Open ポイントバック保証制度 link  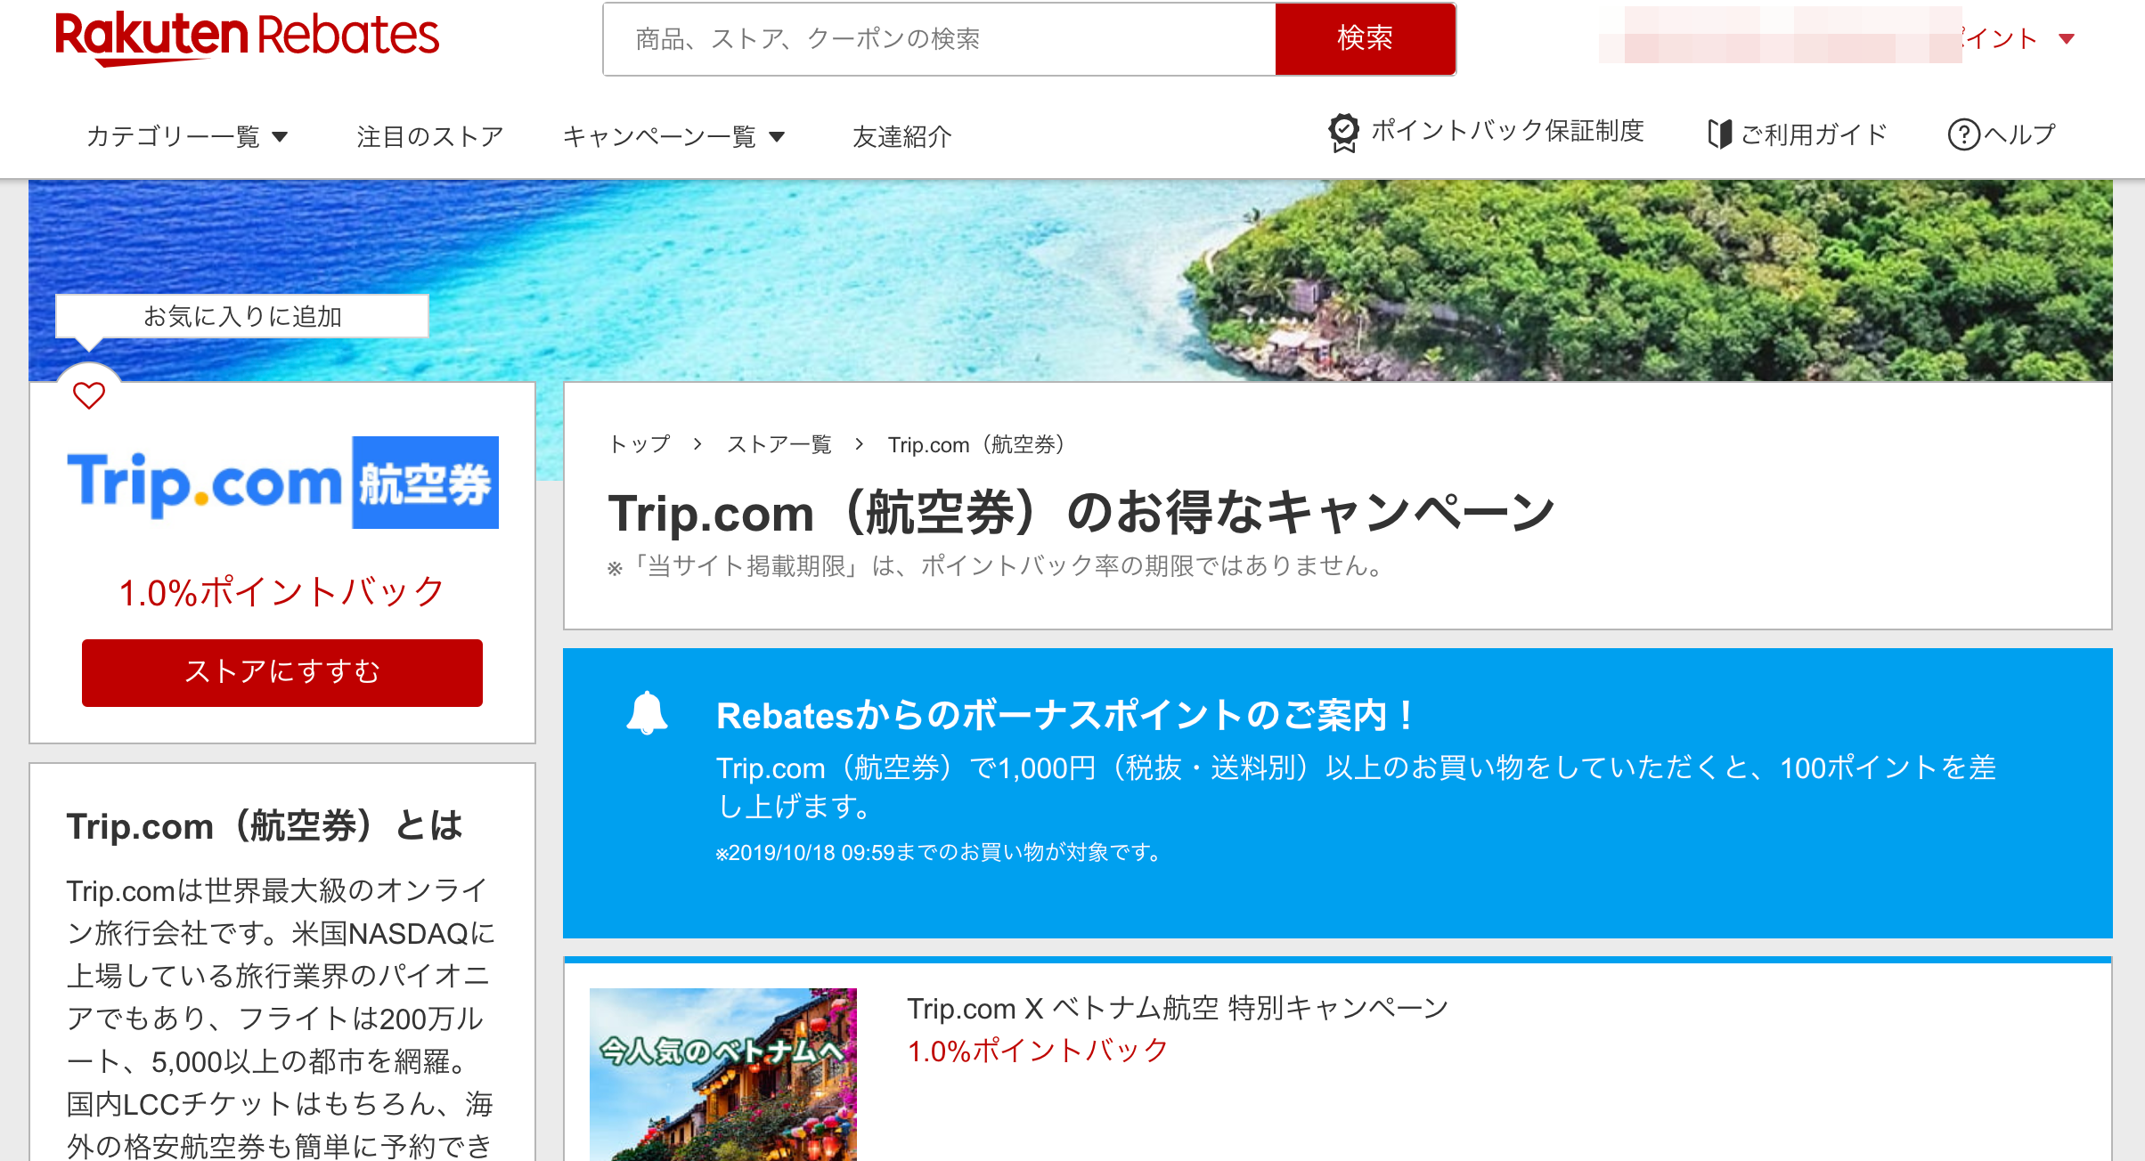click(x=1507, y=131)
